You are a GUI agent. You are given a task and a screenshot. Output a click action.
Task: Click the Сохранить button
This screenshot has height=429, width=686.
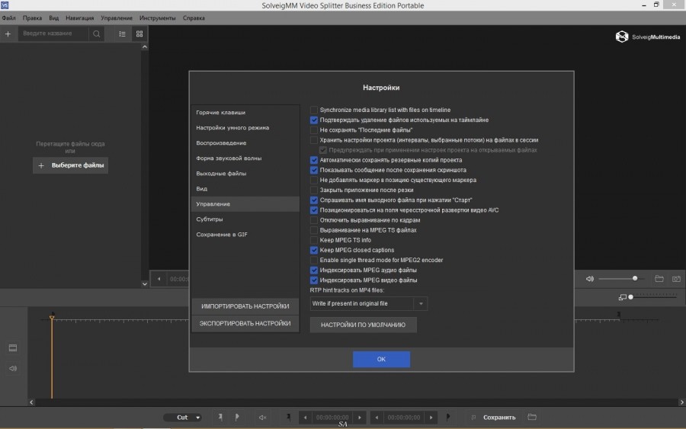pyautogui.click(x=499, y=418)
